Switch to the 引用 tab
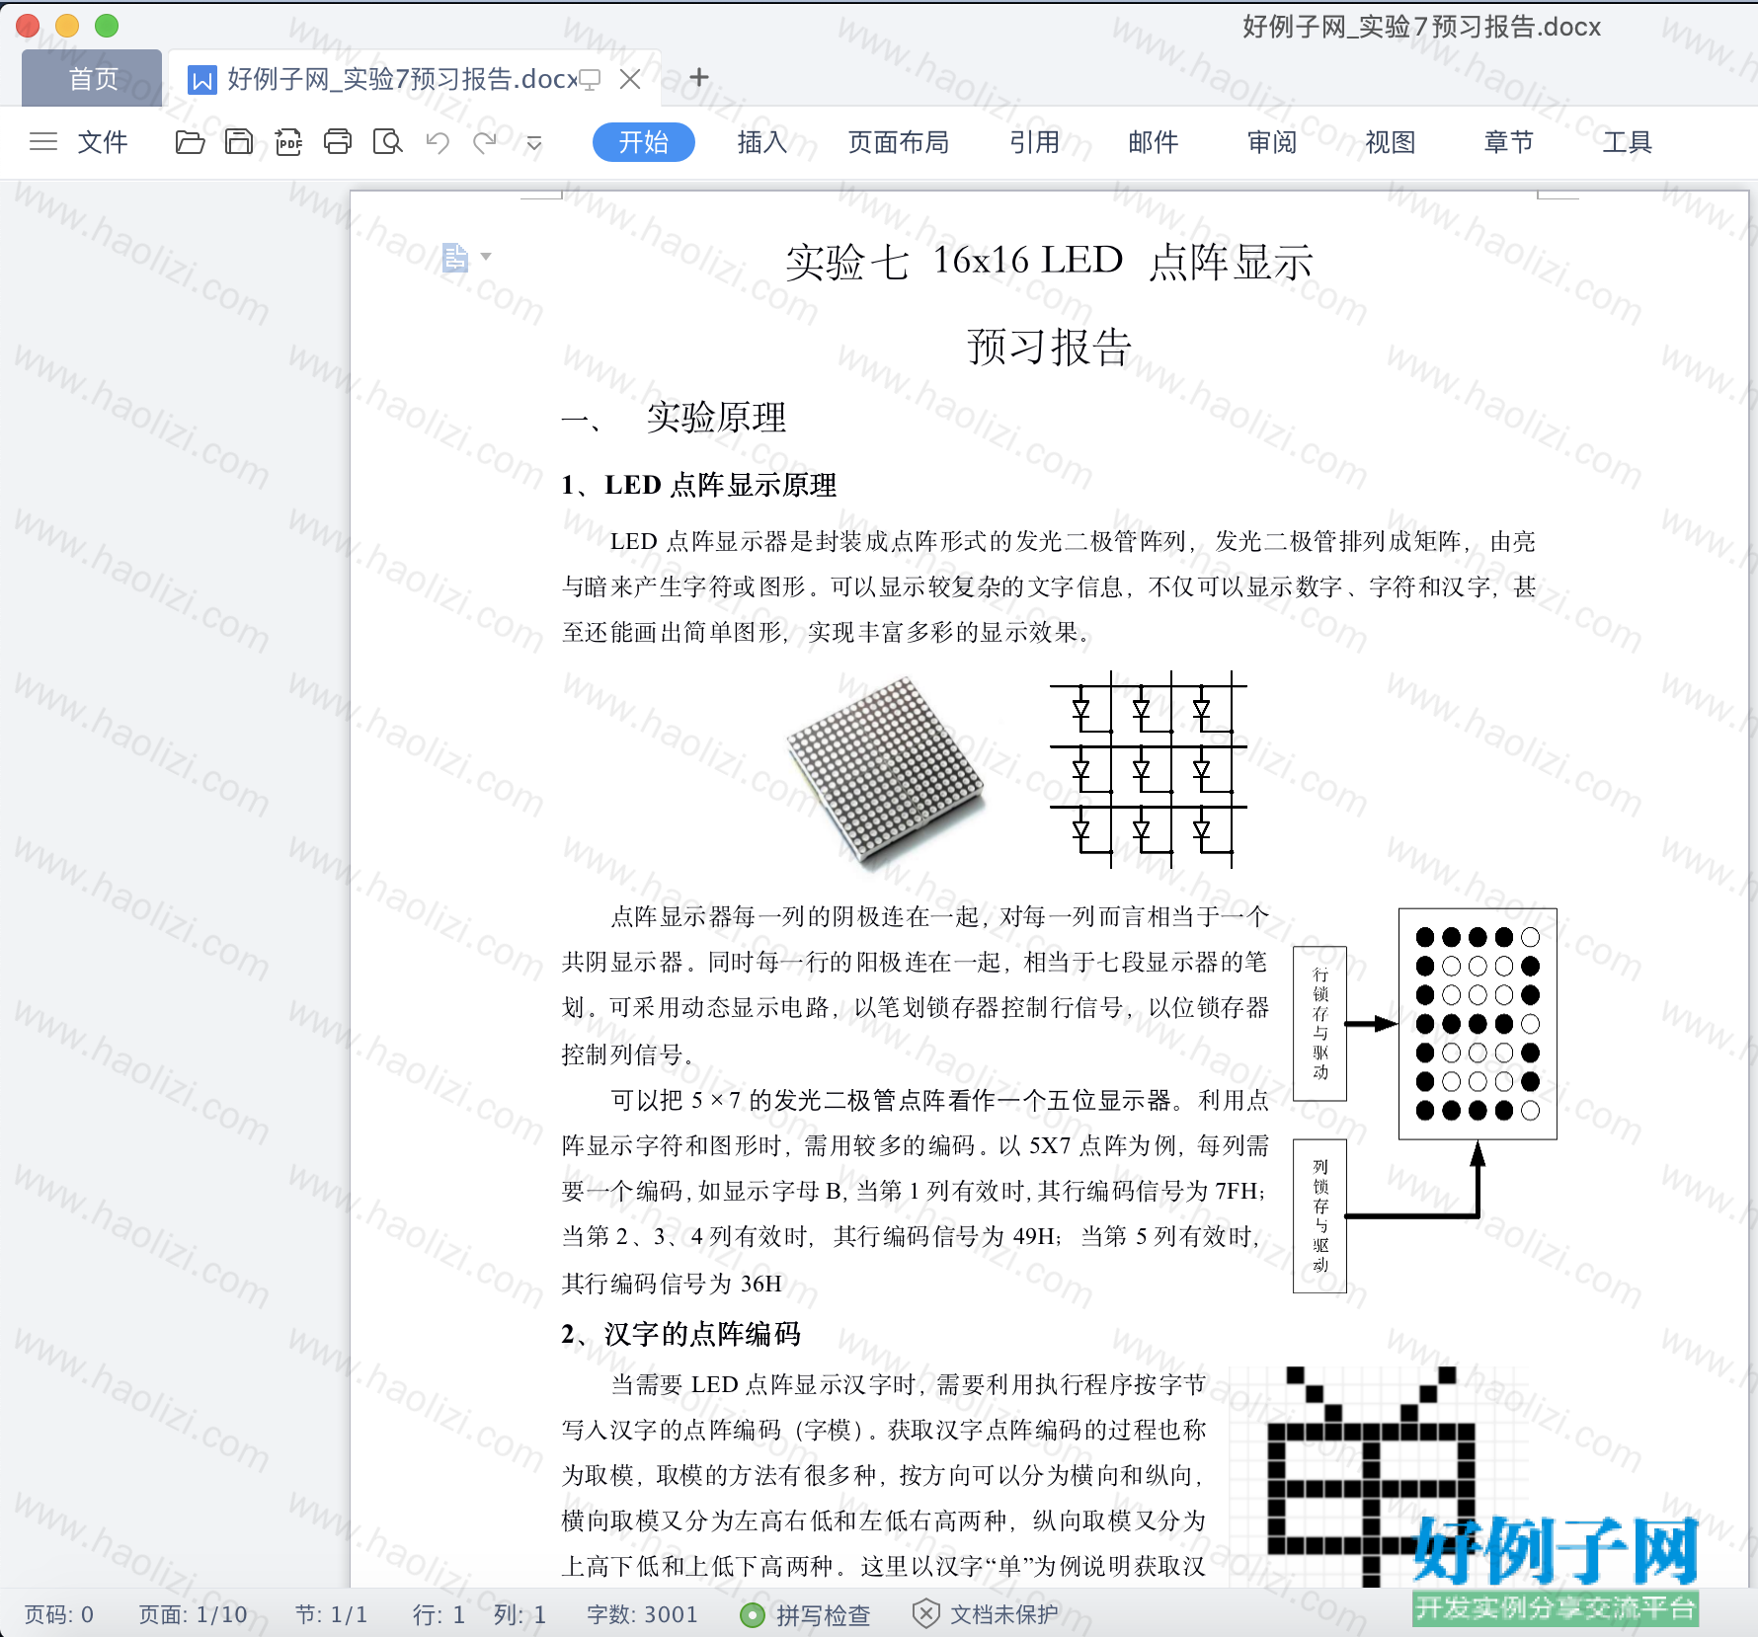 coord(1035,142)
